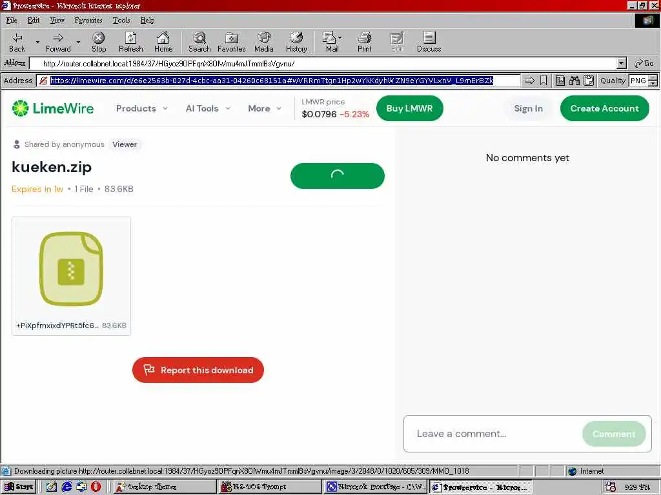Expand the AI Tools menu
Screen dimensions: 661x495
208,108
